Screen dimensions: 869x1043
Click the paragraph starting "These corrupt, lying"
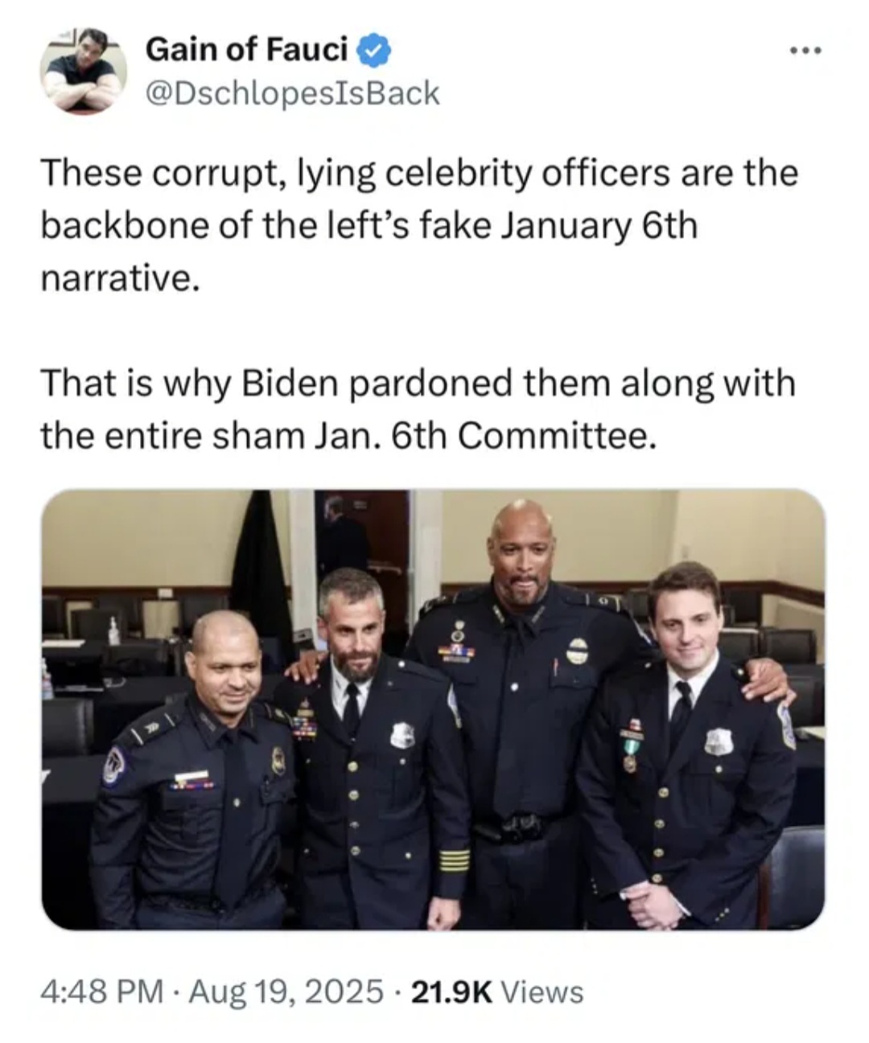click(x=419, y=226)
